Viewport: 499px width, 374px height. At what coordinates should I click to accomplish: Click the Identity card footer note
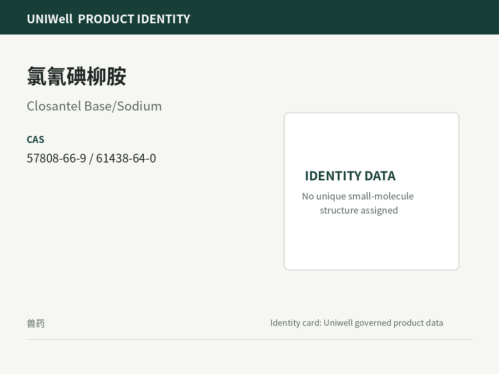pyautogui.click(x=356, y=323)
